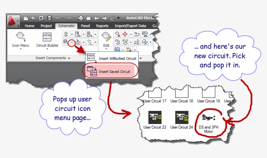The height and width of the screenshot is (158, 267).
Task: Open the Project ribbon tab
Action: tap(46, 26)
